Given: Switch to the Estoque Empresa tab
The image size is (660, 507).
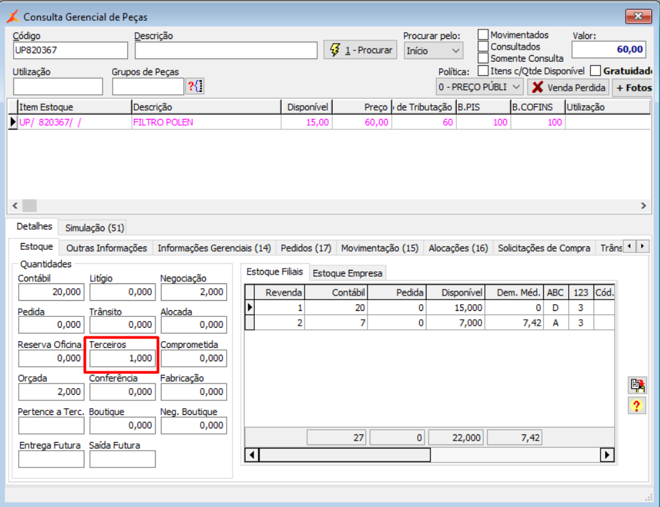Looking at the screenshot, I should click(x=347, y=273).
